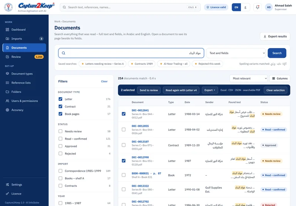Click Work in the breadcrumb

[x=57, y=21]
